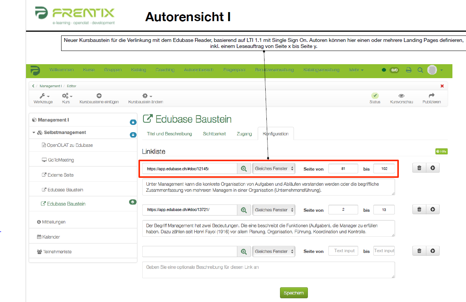Click the Status indicator
The width and height of the screenshot is (466, 302).
(375, 99)
